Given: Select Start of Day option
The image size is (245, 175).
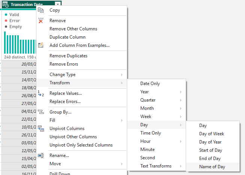Looking at the screenshot, I should coord(210,150).
